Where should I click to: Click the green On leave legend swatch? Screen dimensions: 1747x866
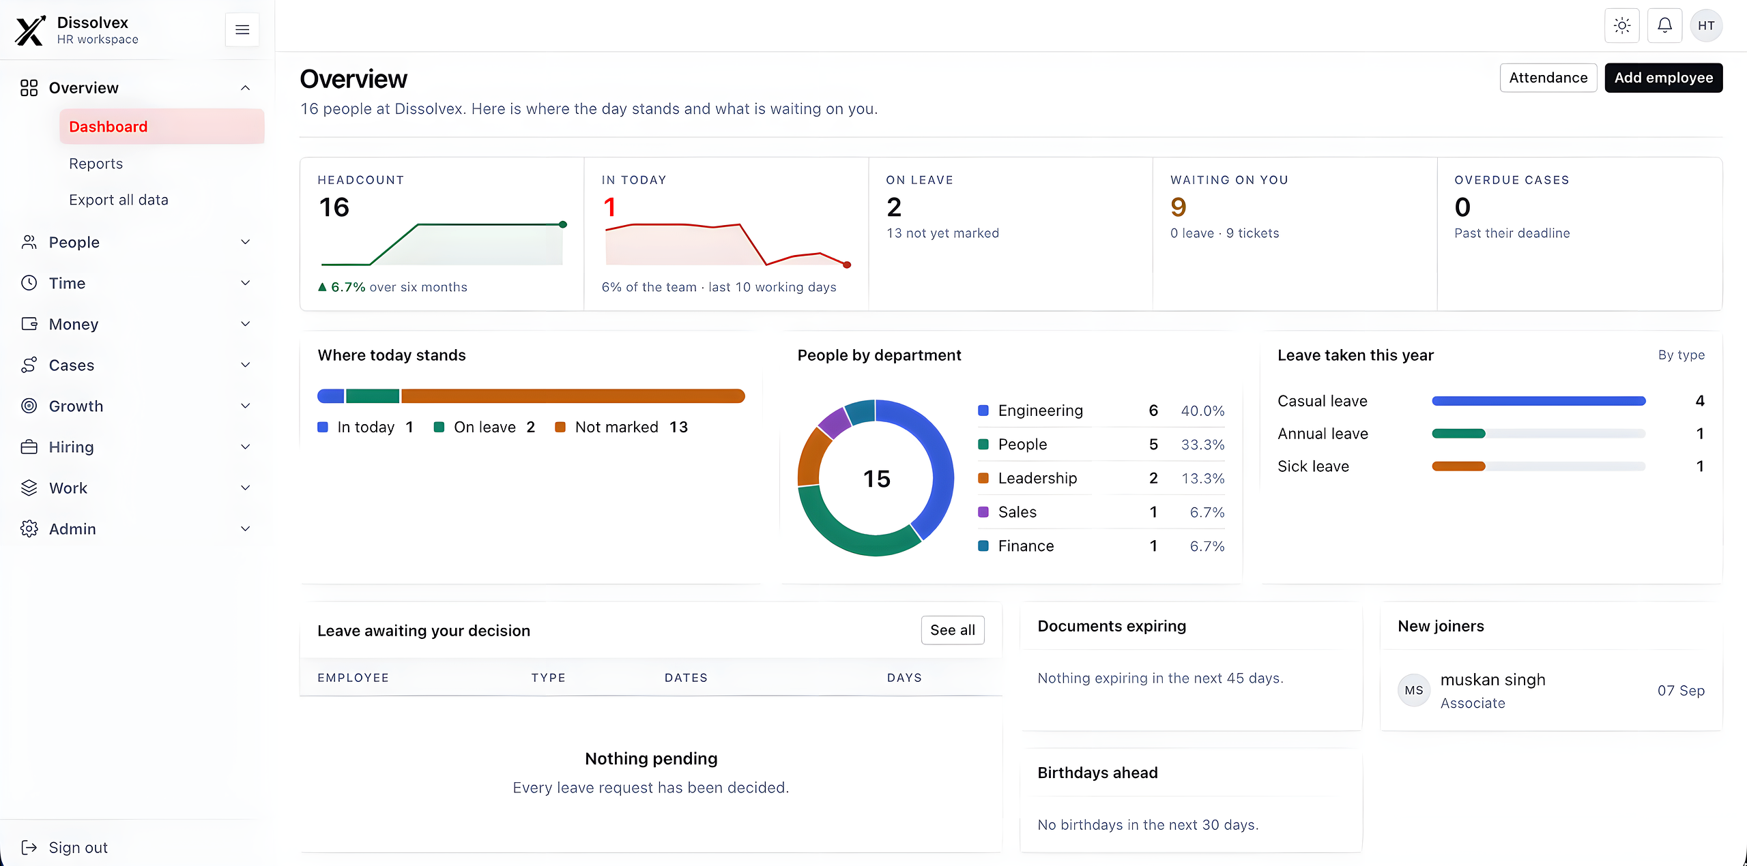(x=439, y=427)
